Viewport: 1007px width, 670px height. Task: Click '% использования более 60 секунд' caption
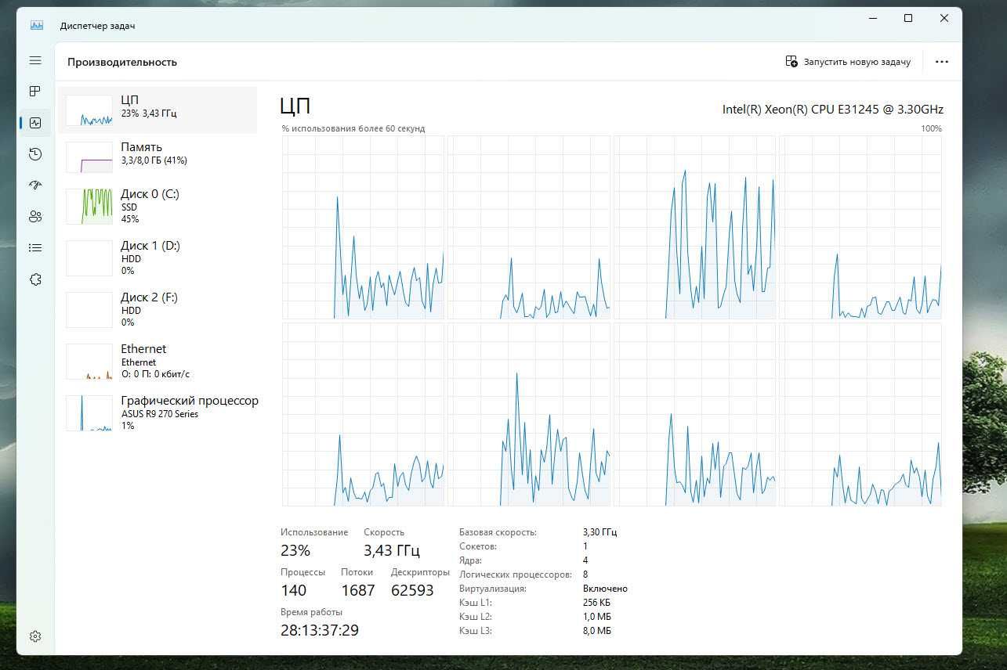click(353, 128)
